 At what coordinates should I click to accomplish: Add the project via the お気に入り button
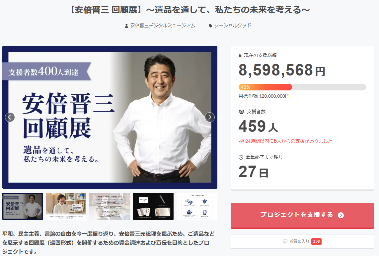(x=302, y=241)
